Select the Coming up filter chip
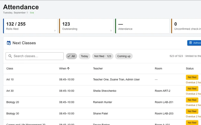 point(124,56)
